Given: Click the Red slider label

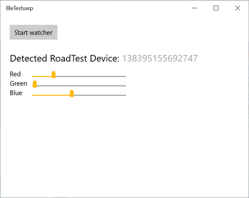Looking at the screenshot, I should tap(15, 74).
